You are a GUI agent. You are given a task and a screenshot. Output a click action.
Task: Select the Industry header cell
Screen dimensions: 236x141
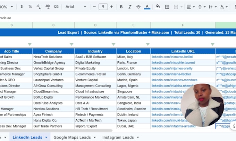95,51
